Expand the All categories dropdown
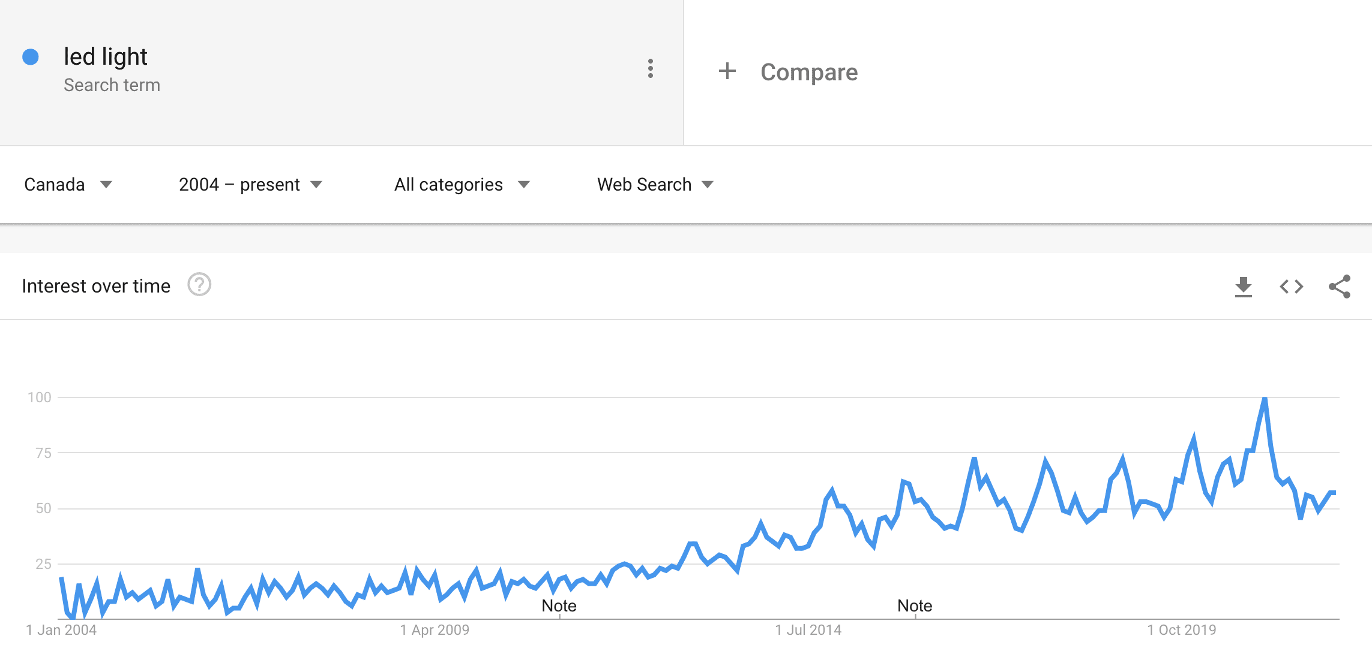Image resolution: width=1372 pixels, height=657 pixels. point(462,185)
